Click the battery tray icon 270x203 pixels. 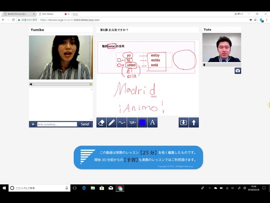coord(221,188)
